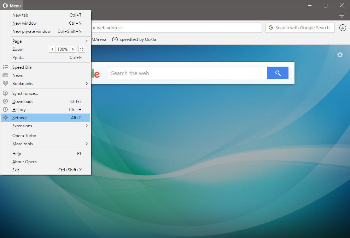Click the News newspaper icon
Viewport: 350px width, 238px height.
(x=5, y=75)
